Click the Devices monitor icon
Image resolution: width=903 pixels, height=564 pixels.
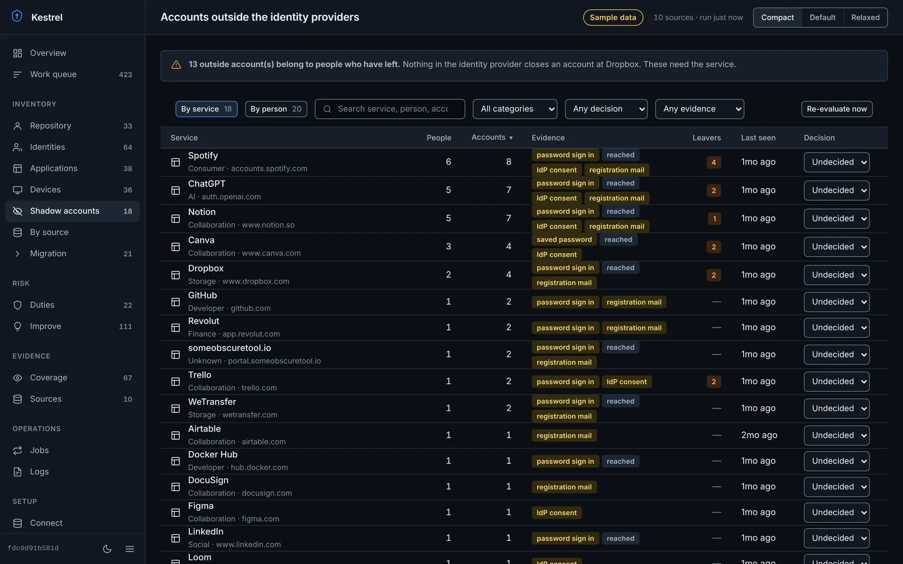[x=18, y=190]
